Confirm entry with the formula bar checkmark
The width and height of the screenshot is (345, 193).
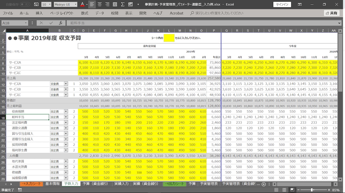click(x=51, y=23)
